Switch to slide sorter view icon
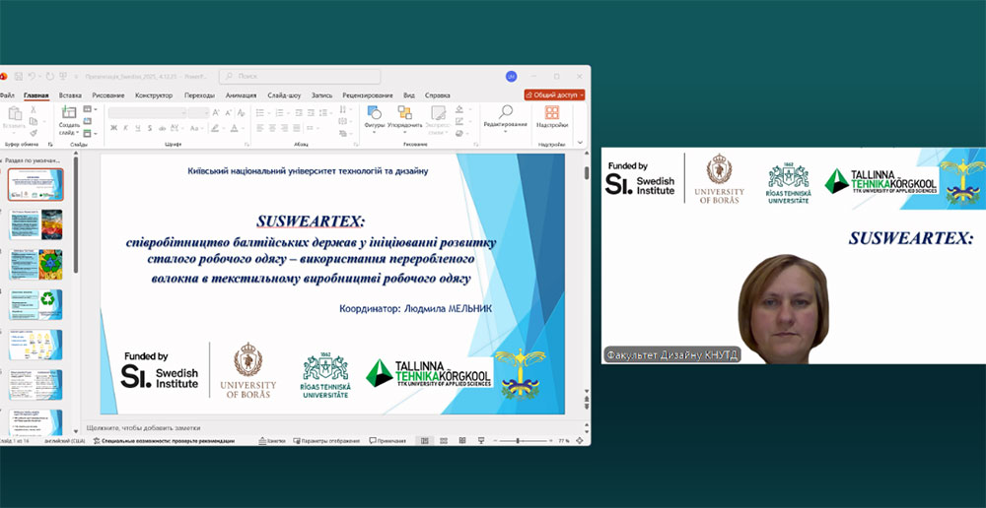Viewport: 986px width, 508px height. (442, 441)
